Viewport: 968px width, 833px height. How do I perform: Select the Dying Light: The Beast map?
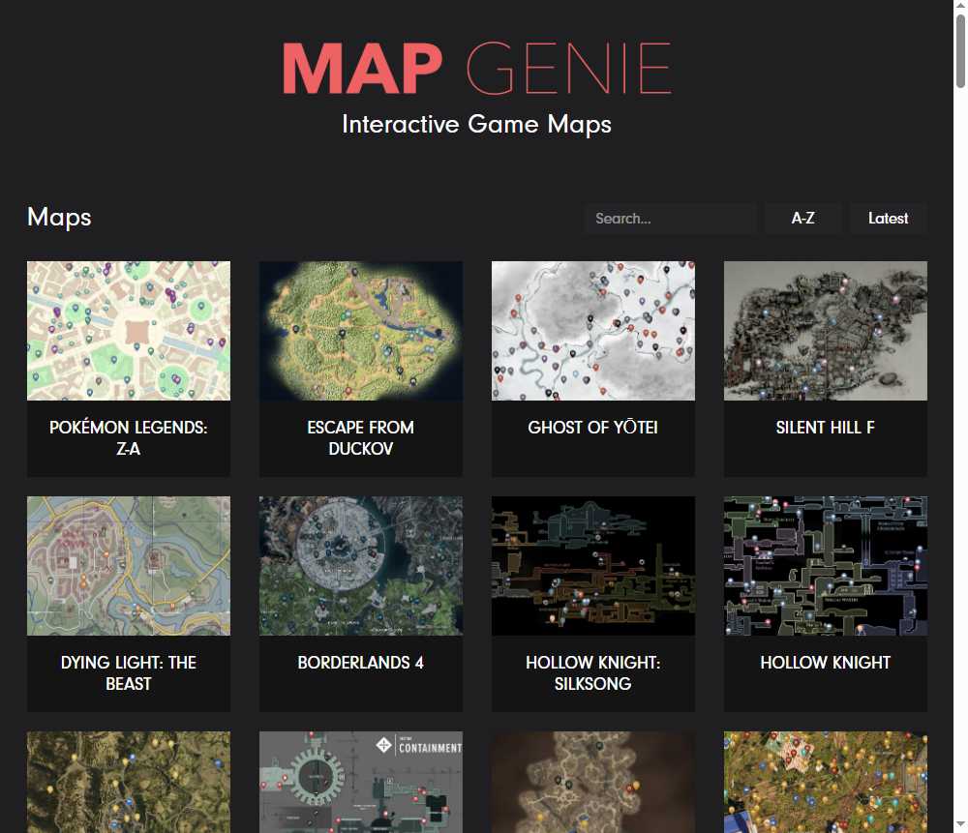click(129, 565)
